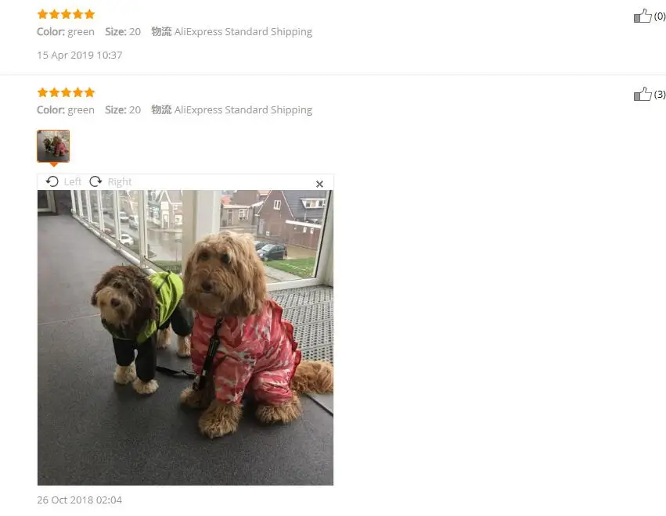Image resolution: width=666 pixels, height=516 pixels.
Task: Click the rotate Right arrow icon
Action: point(95,181)
